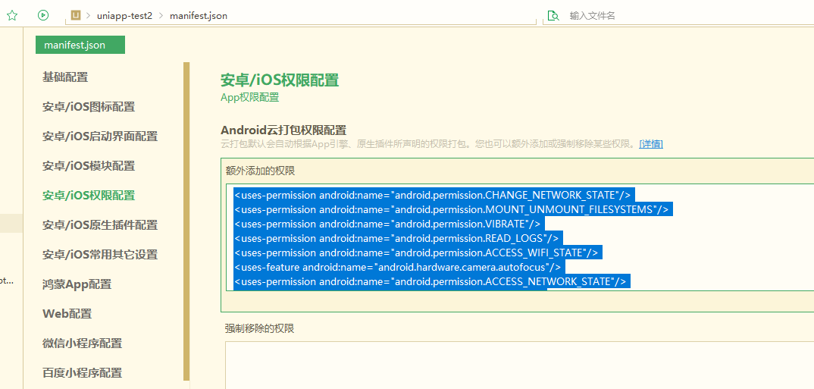
Task: Select 安卓/iOS权限配置 section
Action: click(89, 196)
